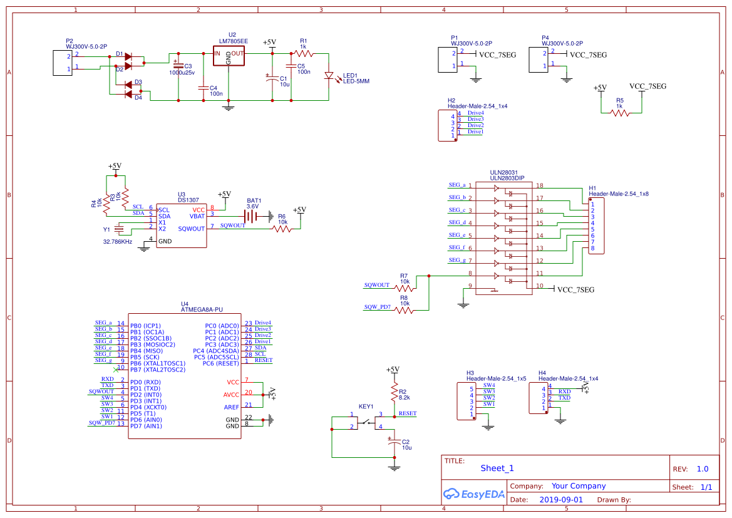This screenshot has height=518, width=732.
Task: Click the Y1 32.786KHz crystal symbol
Action: 118,229
